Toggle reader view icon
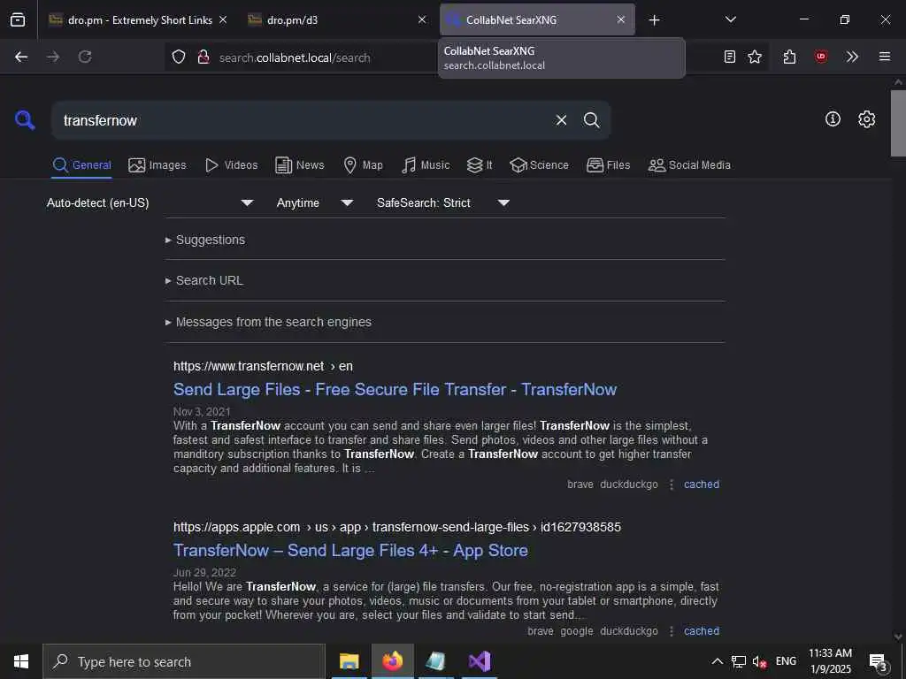Screen dimensions: 906x679 [730, 57]
